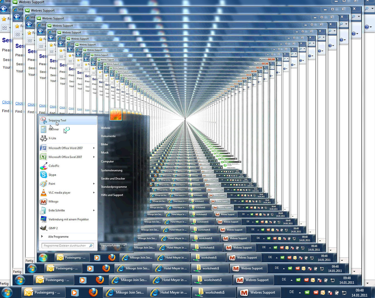Click Quick Tabs grid icon in outermost IE window
Screen dimensions: 375x298
4,28
